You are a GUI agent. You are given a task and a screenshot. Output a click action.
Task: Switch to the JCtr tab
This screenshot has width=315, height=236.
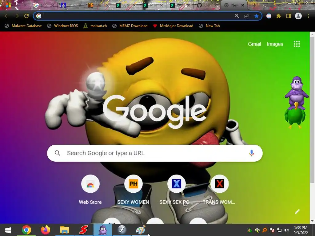[x=126, y=5]
